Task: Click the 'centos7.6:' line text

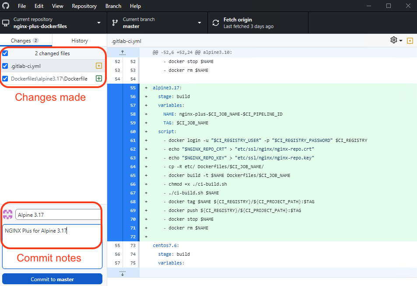Action: (x=166, y=245)
